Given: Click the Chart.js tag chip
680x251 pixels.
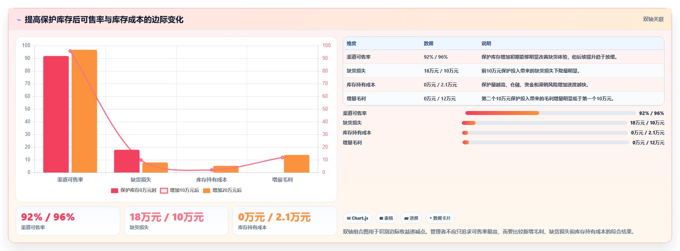Looking at the screenshot, I should (x=357, y=218).
